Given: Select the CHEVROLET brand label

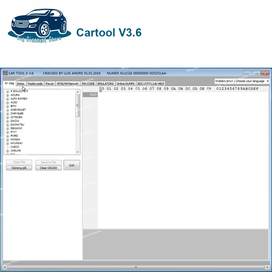Looking at the screenshot, I should click(18, 110).
